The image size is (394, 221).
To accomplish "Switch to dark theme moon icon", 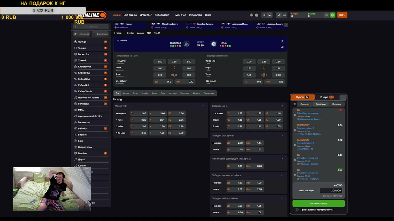I will coord(270,15).
